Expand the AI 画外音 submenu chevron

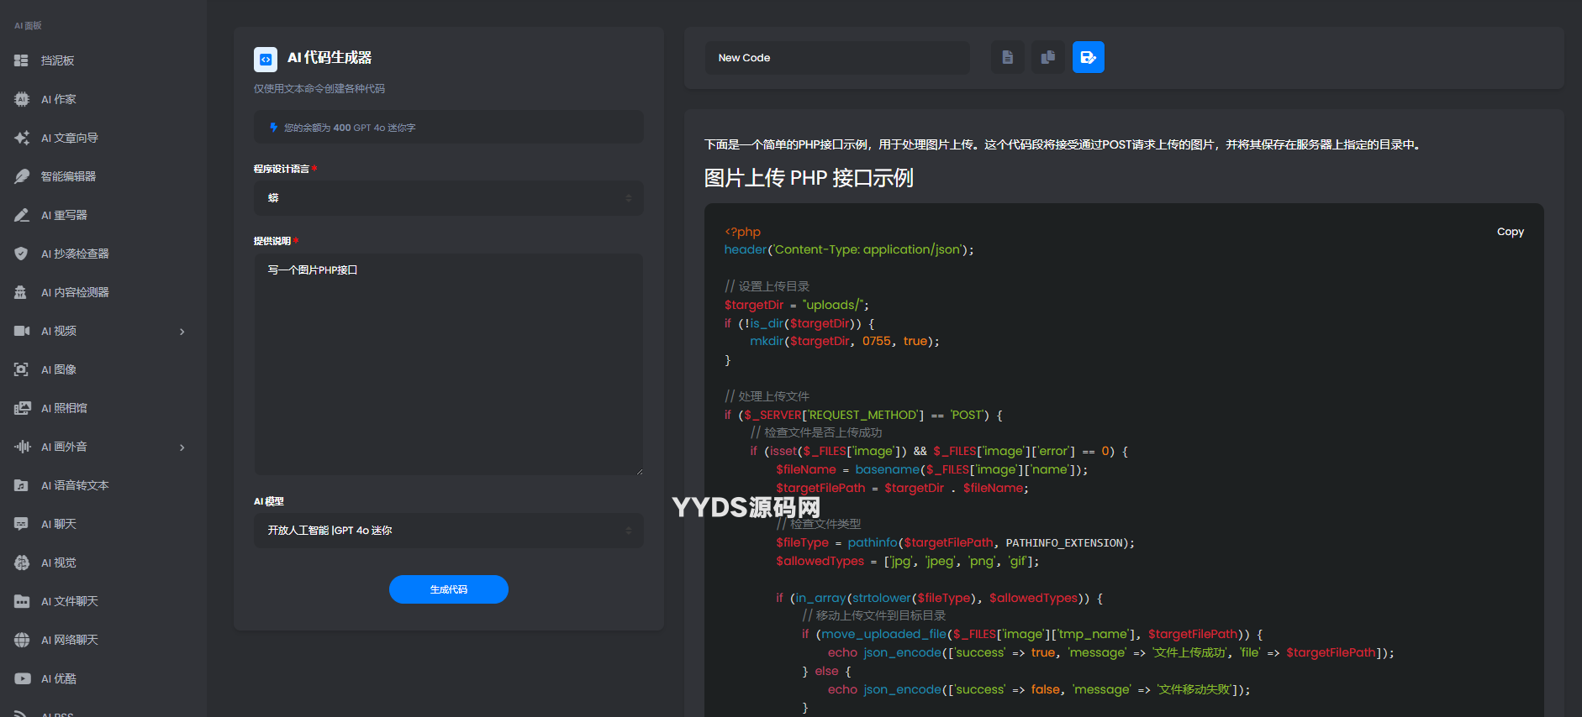pyautogui.click(x=182, y=447)
